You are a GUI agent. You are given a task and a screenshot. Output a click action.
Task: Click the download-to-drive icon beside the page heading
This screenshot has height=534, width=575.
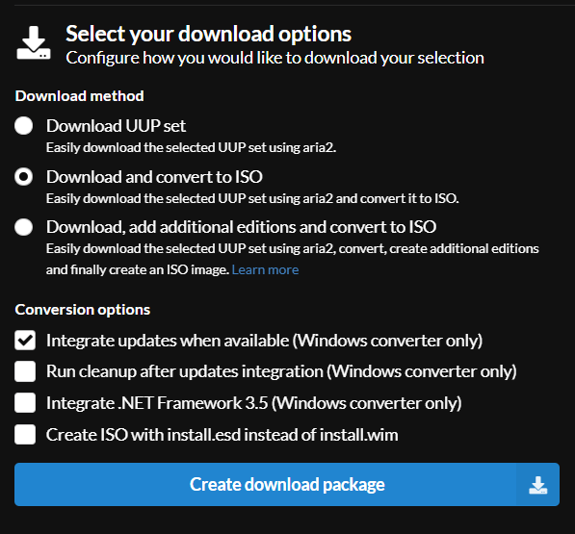[34, 43]
